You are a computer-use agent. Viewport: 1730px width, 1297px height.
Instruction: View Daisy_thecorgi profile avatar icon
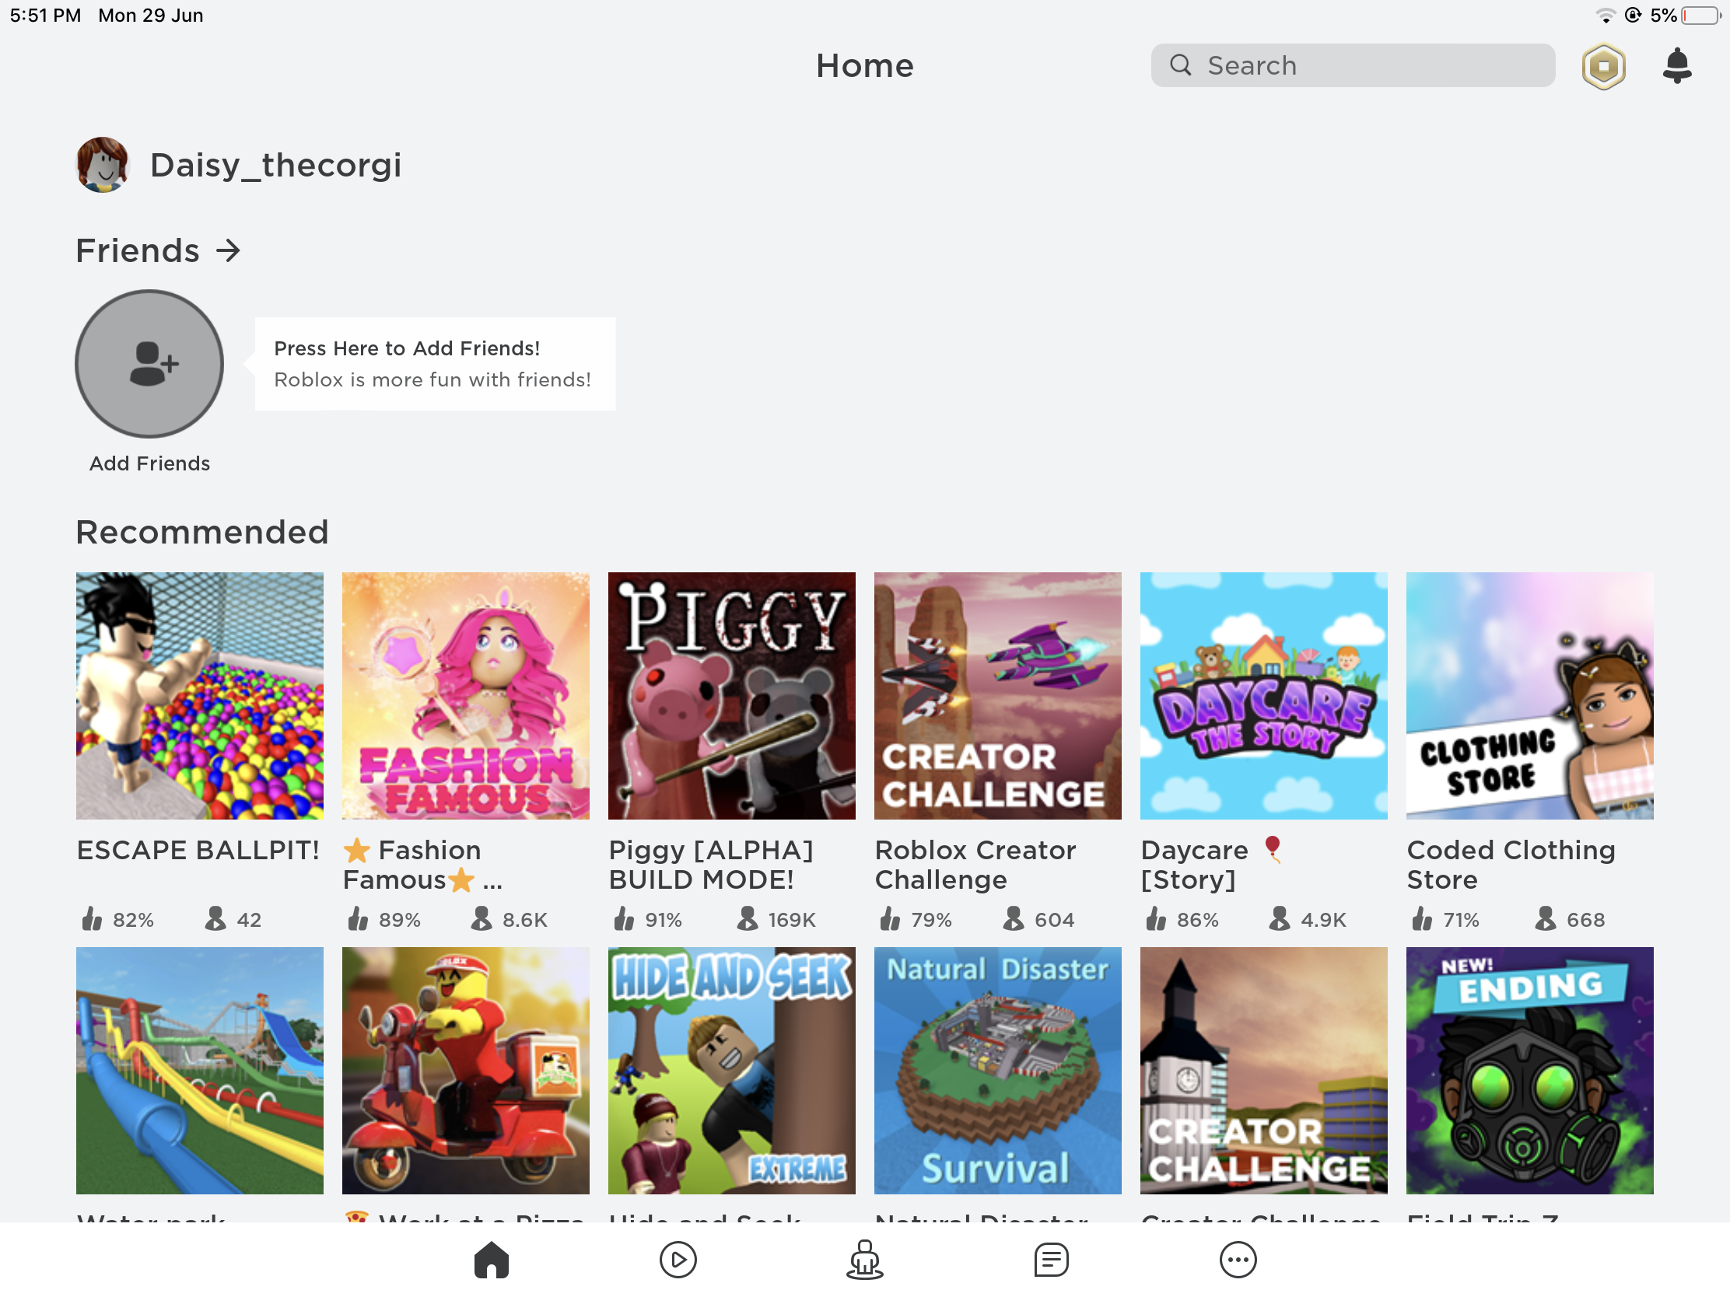coord(102,165)
